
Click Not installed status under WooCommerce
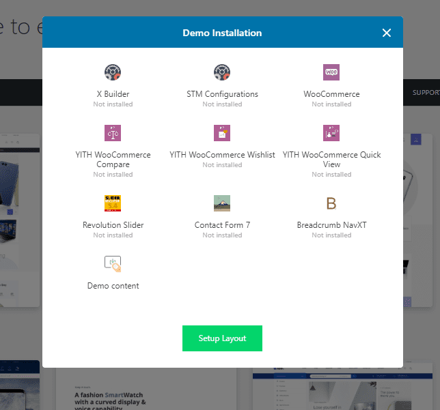click(x=331, y=104)
